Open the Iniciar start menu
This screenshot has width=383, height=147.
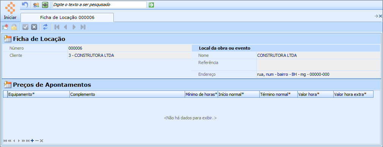[10, 11]
